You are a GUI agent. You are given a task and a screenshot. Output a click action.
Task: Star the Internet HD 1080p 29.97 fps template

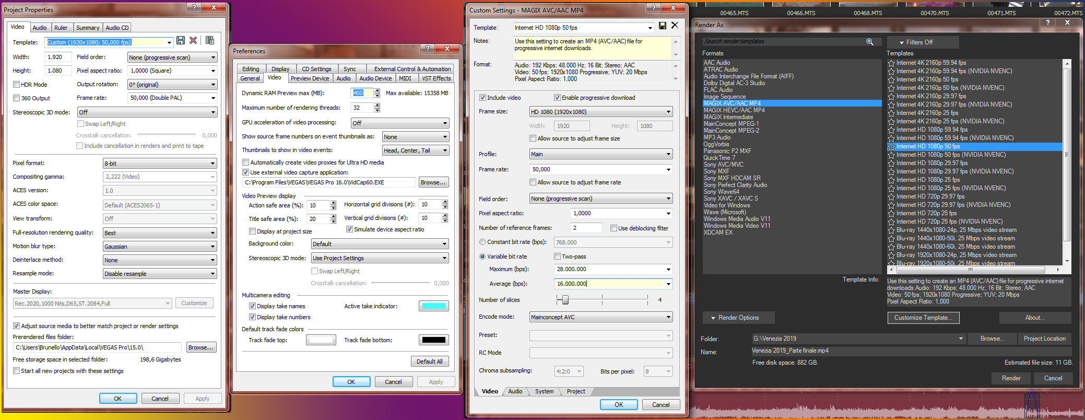click(x=891, y=163)
